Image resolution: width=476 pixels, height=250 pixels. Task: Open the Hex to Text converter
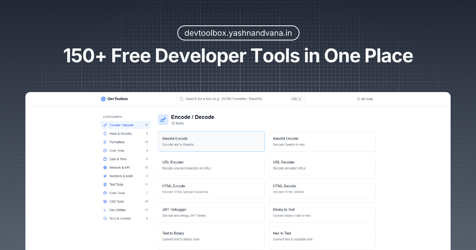click(x=322, y=236)
